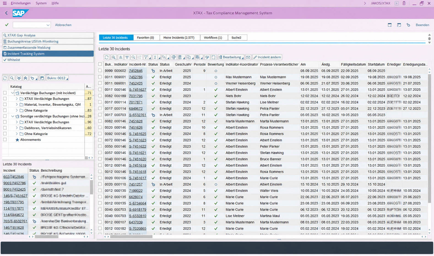Click the details magnifier icon in incidents toolbar
The image size is (434, 256).
click(113, 57)
